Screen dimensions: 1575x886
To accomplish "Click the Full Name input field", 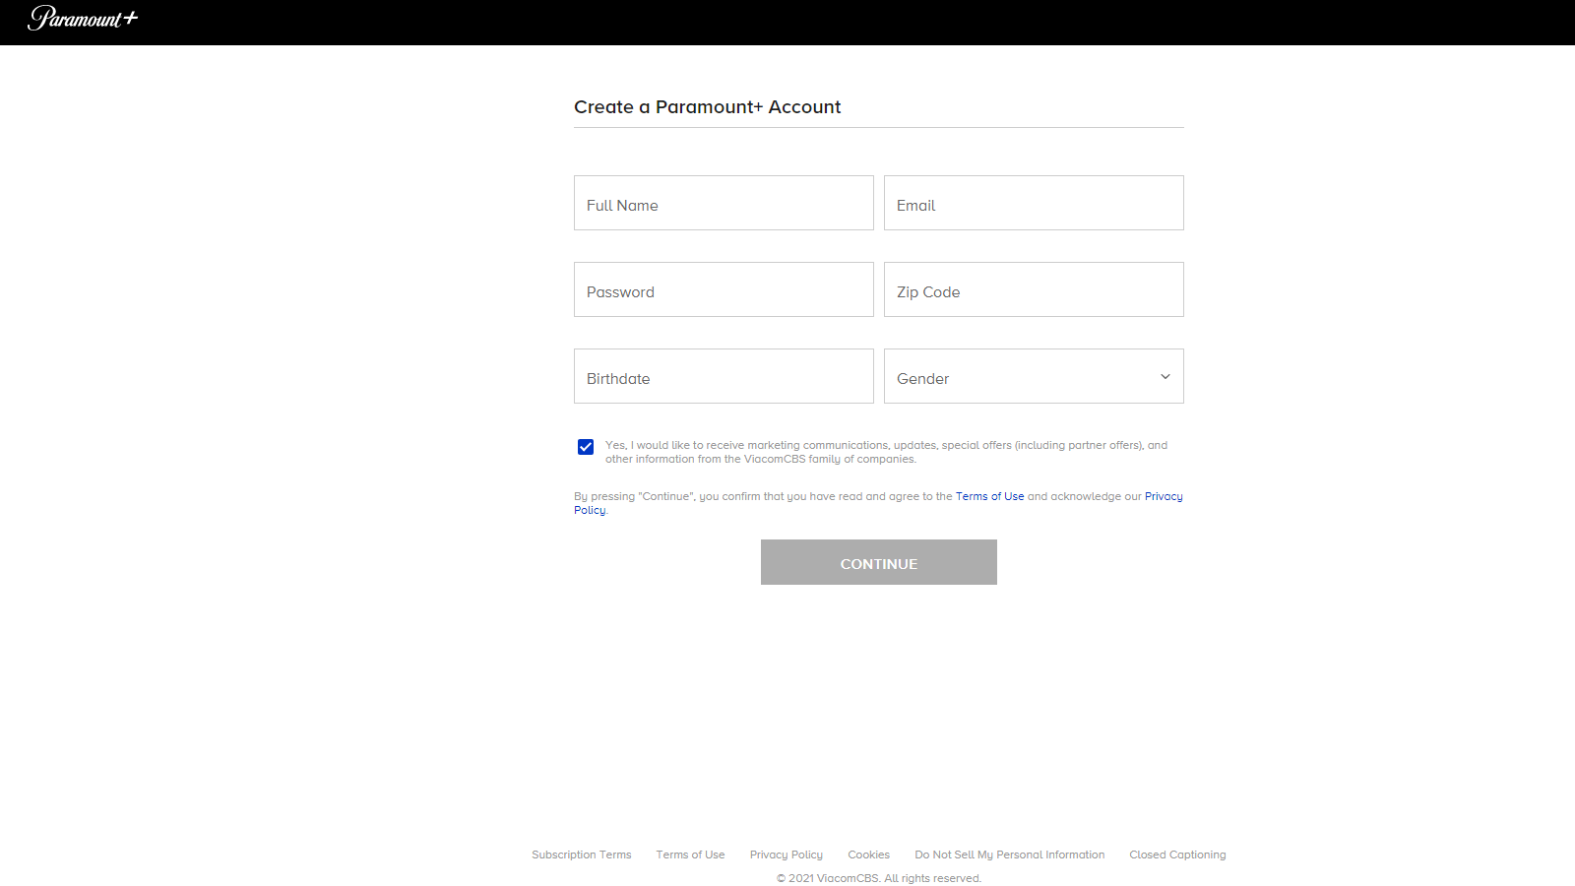I will pos(724,203).
